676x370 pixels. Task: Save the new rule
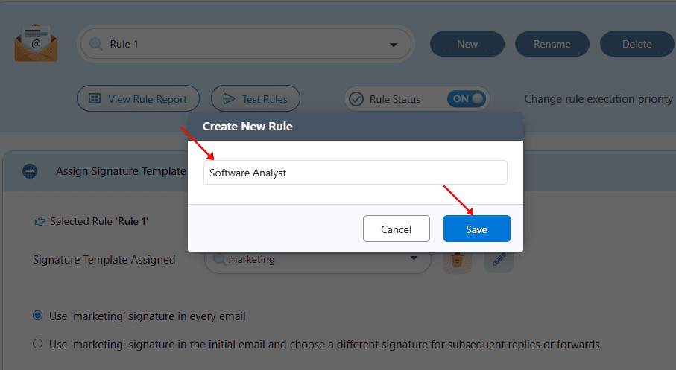pyautogui.click(x=476, y=229)
